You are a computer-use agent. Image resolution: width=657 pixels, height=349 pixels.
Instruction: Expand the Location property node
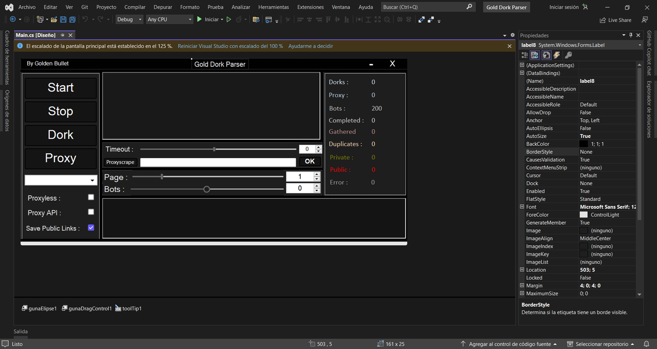(x=522, y=269)
